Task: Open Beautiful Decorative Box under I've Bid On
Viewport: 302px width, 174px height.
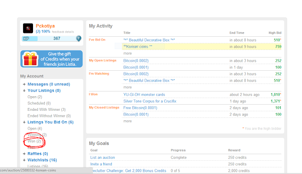Action: pos(149,40)
